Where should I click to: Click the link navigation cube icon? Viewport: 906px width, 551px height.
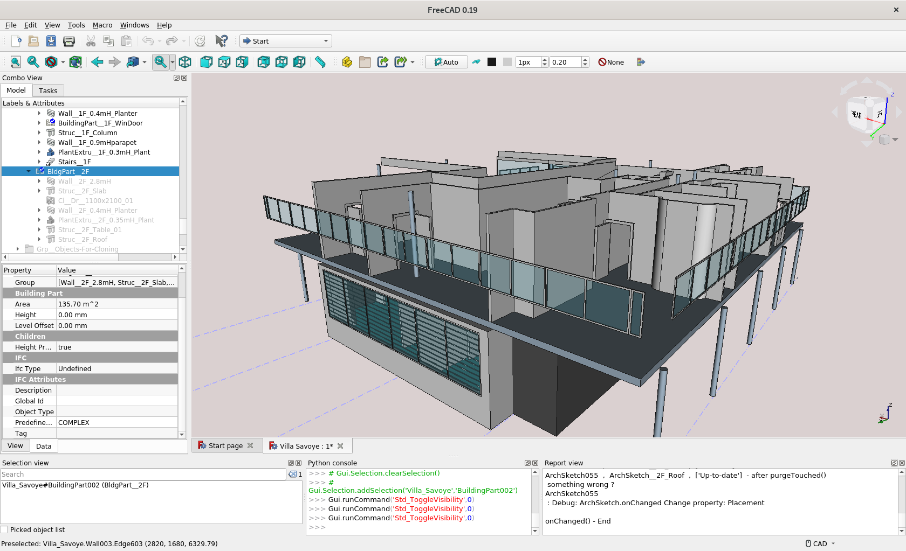[x=133, y=62]
